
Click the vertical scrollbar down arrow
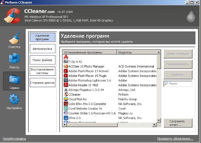pos(159,120)
